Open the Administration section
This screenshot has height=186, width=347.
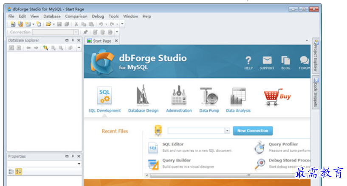coord(179,99)
